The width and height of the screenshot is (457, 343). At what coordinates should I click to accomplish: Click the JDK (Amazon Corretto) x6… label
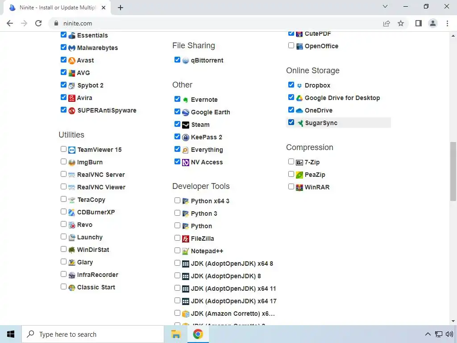pos(233,314)
